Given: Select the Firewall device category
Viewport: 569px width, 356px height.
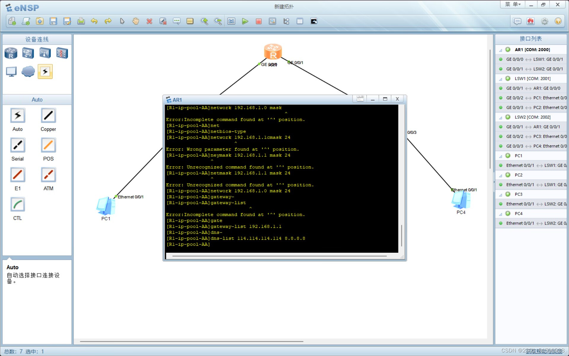Looking at the screenshot, I should coord(62,53).
